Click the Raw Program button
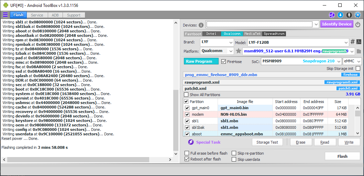The height and width of the screenshot is (176, 364). pyautogui.click(x=201, y=61)
